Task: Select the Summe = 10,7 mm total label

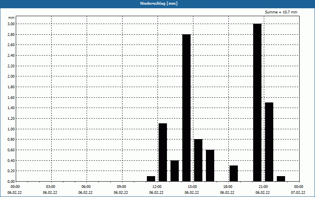Action: click(x=281, y=12)
